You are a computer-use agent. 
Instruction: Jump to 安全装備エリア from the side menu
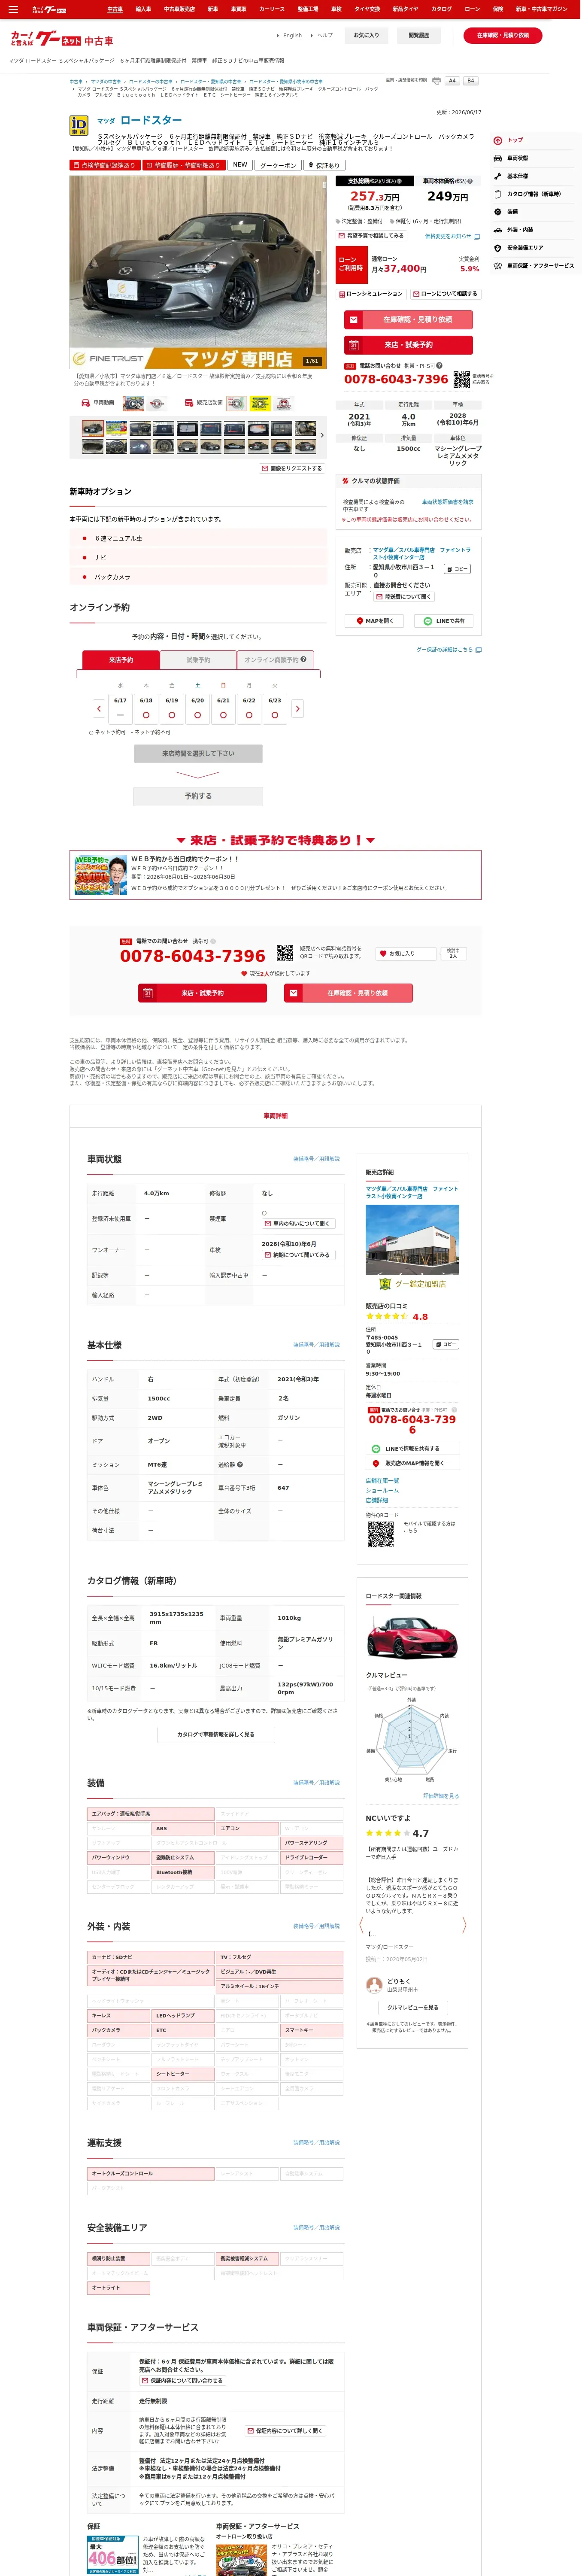click(x=519, y=248)
